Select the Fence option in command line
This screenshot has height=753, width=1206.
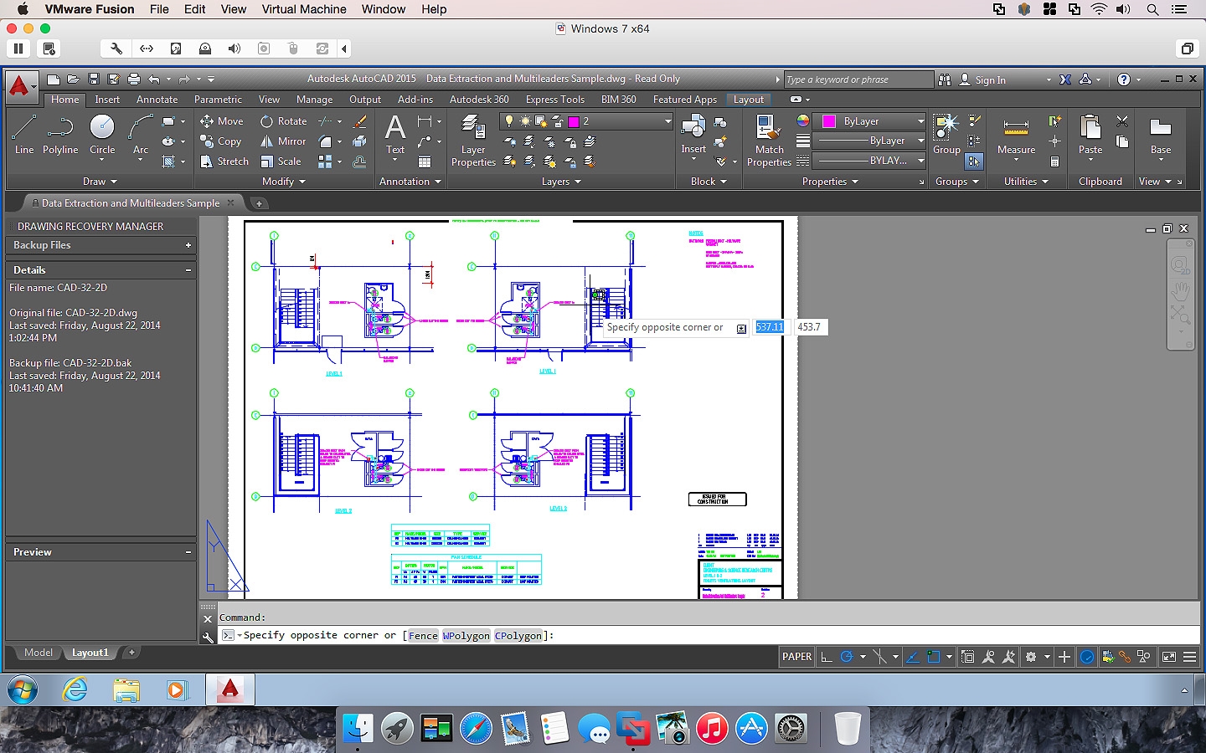coord(423,636)
